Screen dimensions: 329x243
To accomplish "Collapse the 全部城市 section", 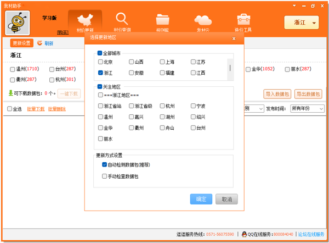I will tap(100, 53).
